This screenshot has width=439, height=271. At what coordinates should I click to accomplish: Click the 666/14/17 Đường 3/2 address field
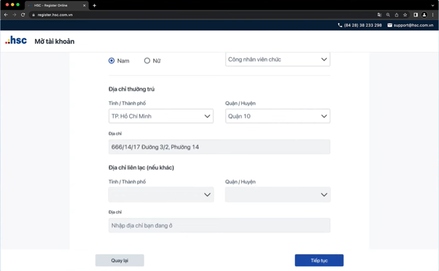click(x=219, y=147)
